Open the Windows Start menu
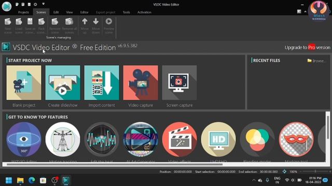The image size is (332, 186). click(x=9, y=180)
